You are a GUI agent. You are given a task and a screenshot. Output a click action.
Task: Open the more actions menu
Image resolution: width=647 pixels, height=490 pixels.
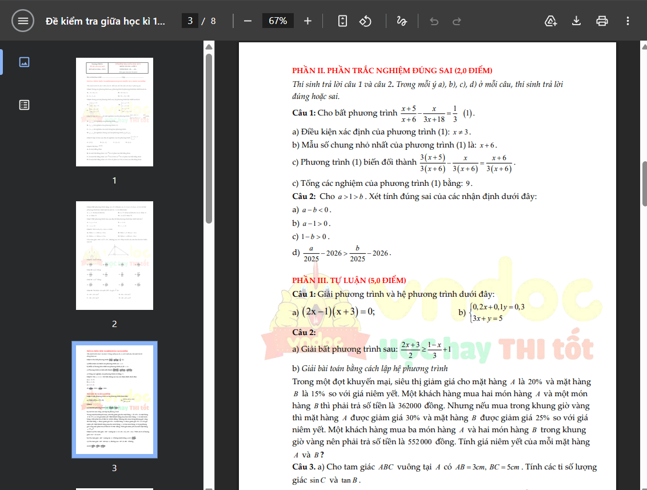point(628,21)
